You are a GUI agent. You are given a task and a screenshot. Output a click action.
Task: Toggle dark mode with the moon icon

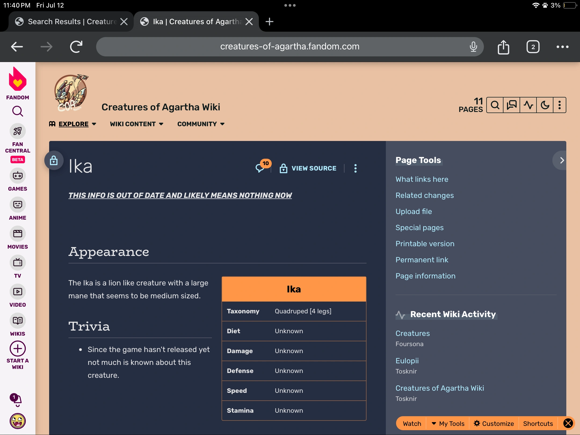545,105
